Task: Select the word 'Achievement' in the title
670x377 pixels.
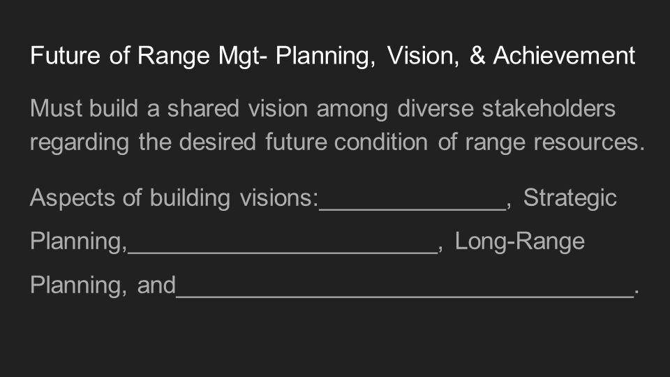Action: click(x=564, y=56)
